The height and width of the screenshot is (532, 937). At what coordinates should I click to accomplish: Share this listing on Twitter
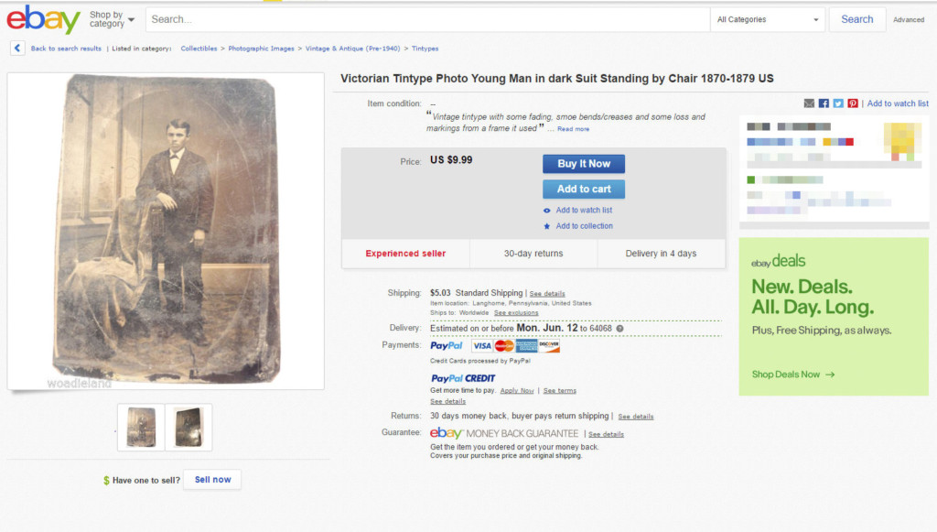click(838, 103)
